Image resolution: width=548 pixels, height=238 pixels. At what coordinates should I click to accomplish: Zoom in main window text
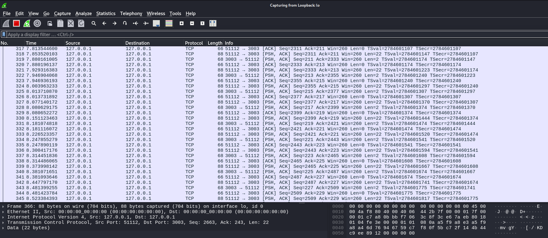pos(182,23)
